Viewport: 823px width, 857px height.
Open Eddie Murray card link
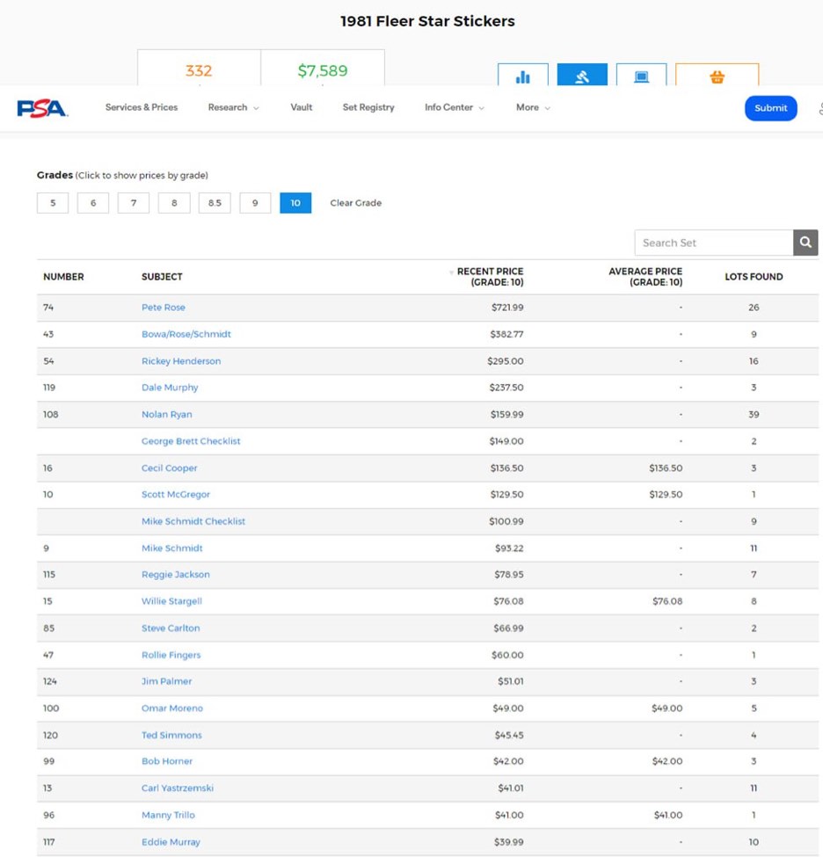tap(171, 842)
